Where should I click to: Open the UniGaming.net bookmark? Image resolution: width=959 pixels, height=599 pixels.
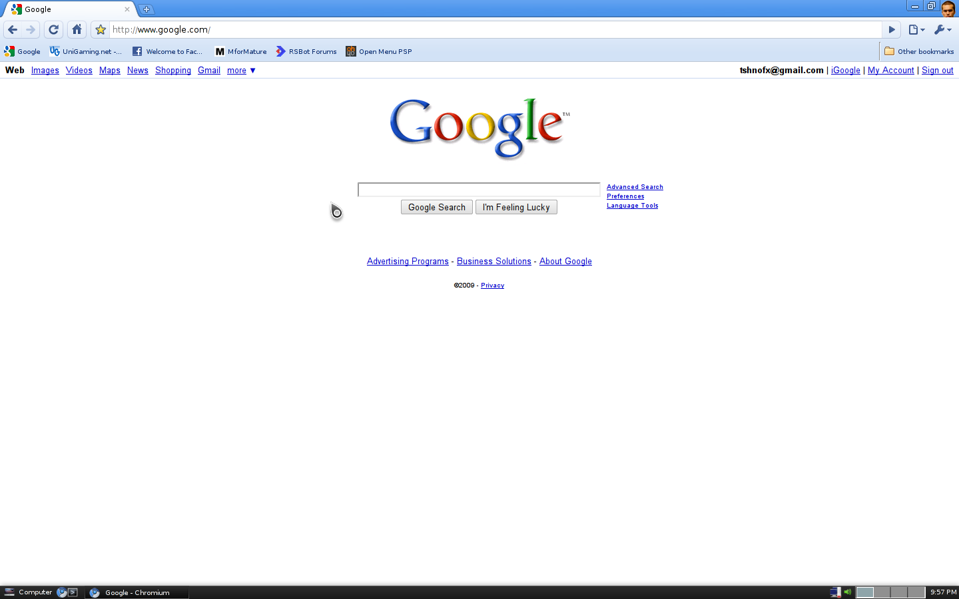[86, 51]
